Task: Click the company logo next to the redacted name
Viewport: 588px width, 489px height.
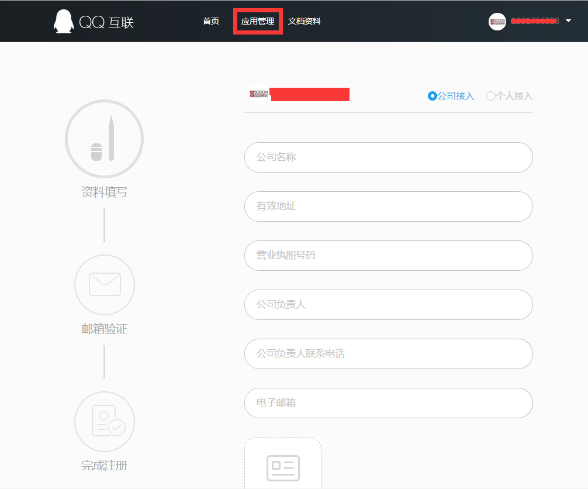Action: 259,93
